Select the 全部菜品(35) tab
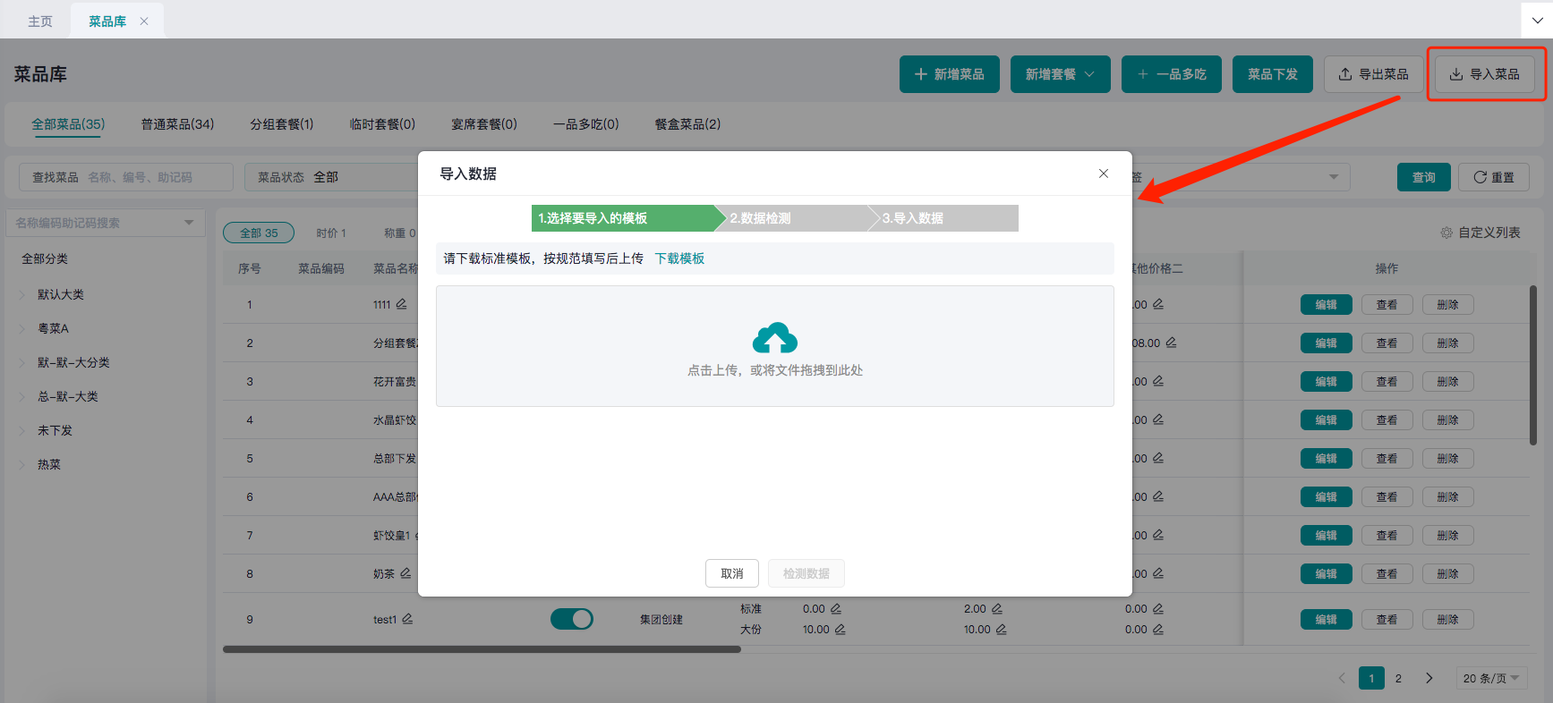1553x703 pixels. (x=68, y=124)
